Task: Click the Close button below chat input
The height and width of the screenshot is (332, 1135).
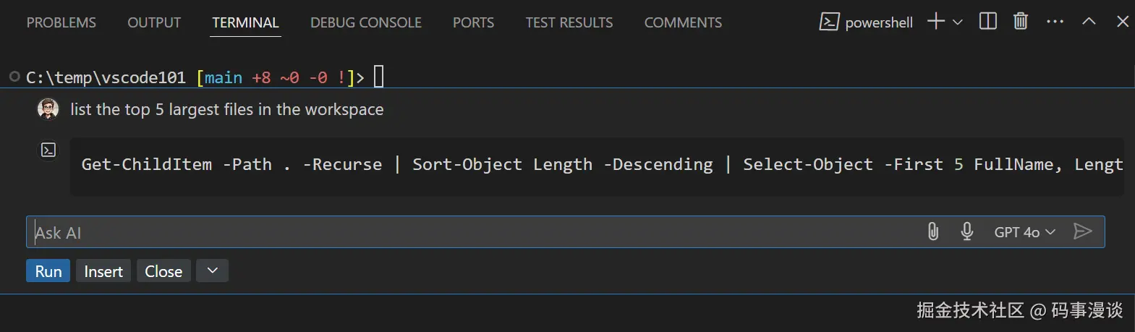Action: coord(163,271)
